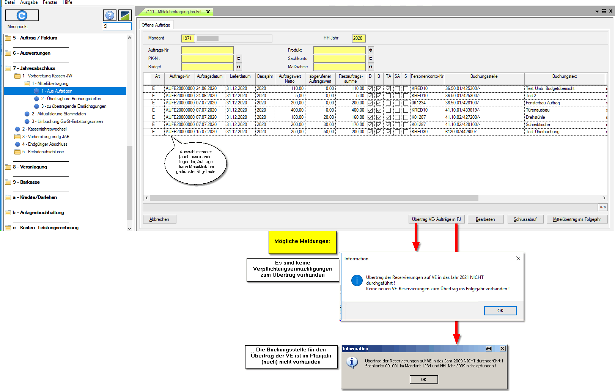Open lookup button next to Produkt field
This screenshot has width=615, height=392.
(371, 50)
